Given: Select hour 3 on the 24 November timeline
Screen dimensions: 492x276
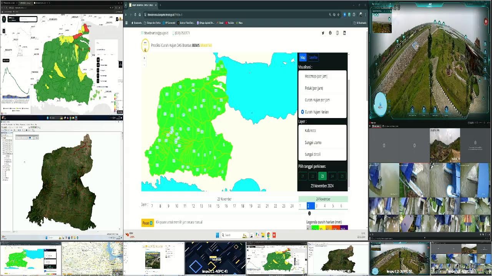Looking at the screenshot, I should pyautogui.click(x=316, y=206).
